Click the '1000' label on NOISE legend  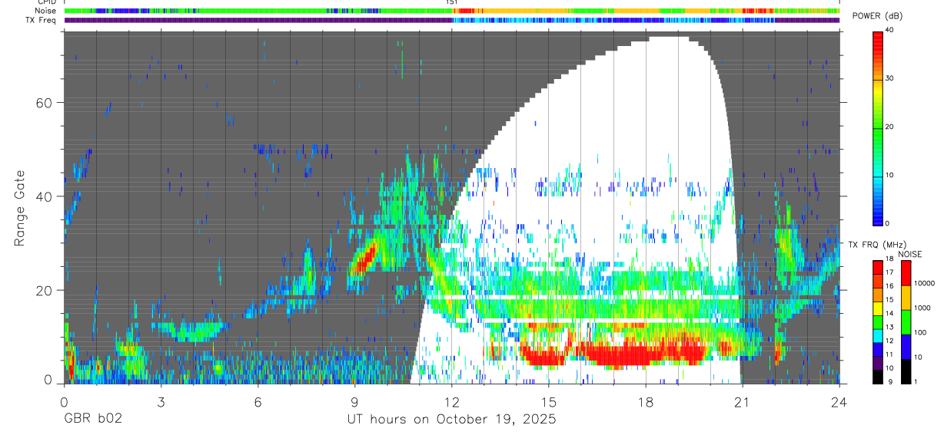[922, 308]
